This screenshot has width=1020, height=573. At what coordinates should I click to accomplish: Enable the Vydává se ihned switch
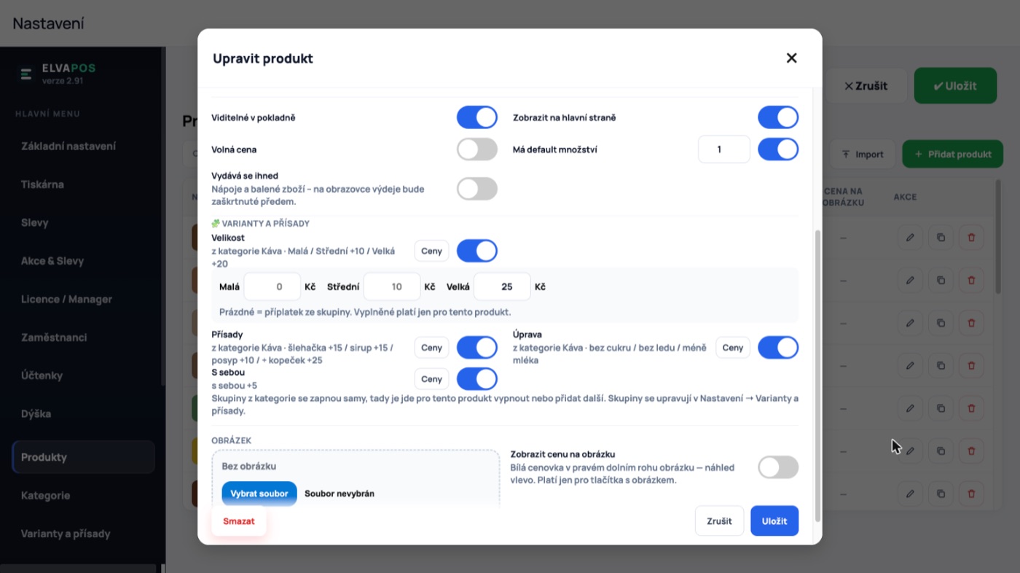pos(477,189)
